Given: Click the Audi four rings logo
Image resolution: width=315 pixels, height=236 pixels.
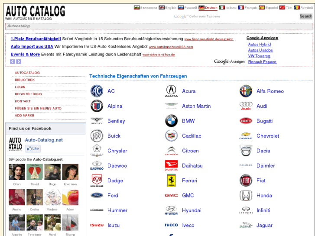Looking at the screenshot, I should [246, 106].
